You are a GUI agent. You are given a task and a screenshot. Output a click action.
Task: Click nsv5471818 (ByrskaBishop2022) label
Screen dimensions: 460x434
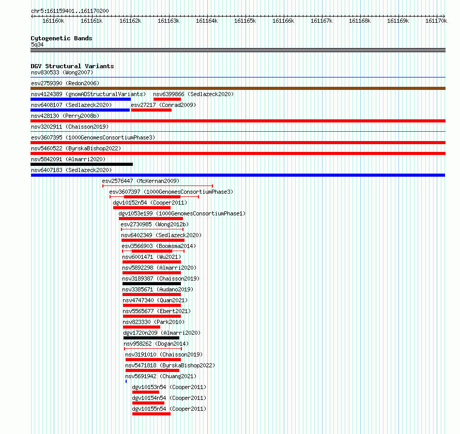tap(170, 365)
